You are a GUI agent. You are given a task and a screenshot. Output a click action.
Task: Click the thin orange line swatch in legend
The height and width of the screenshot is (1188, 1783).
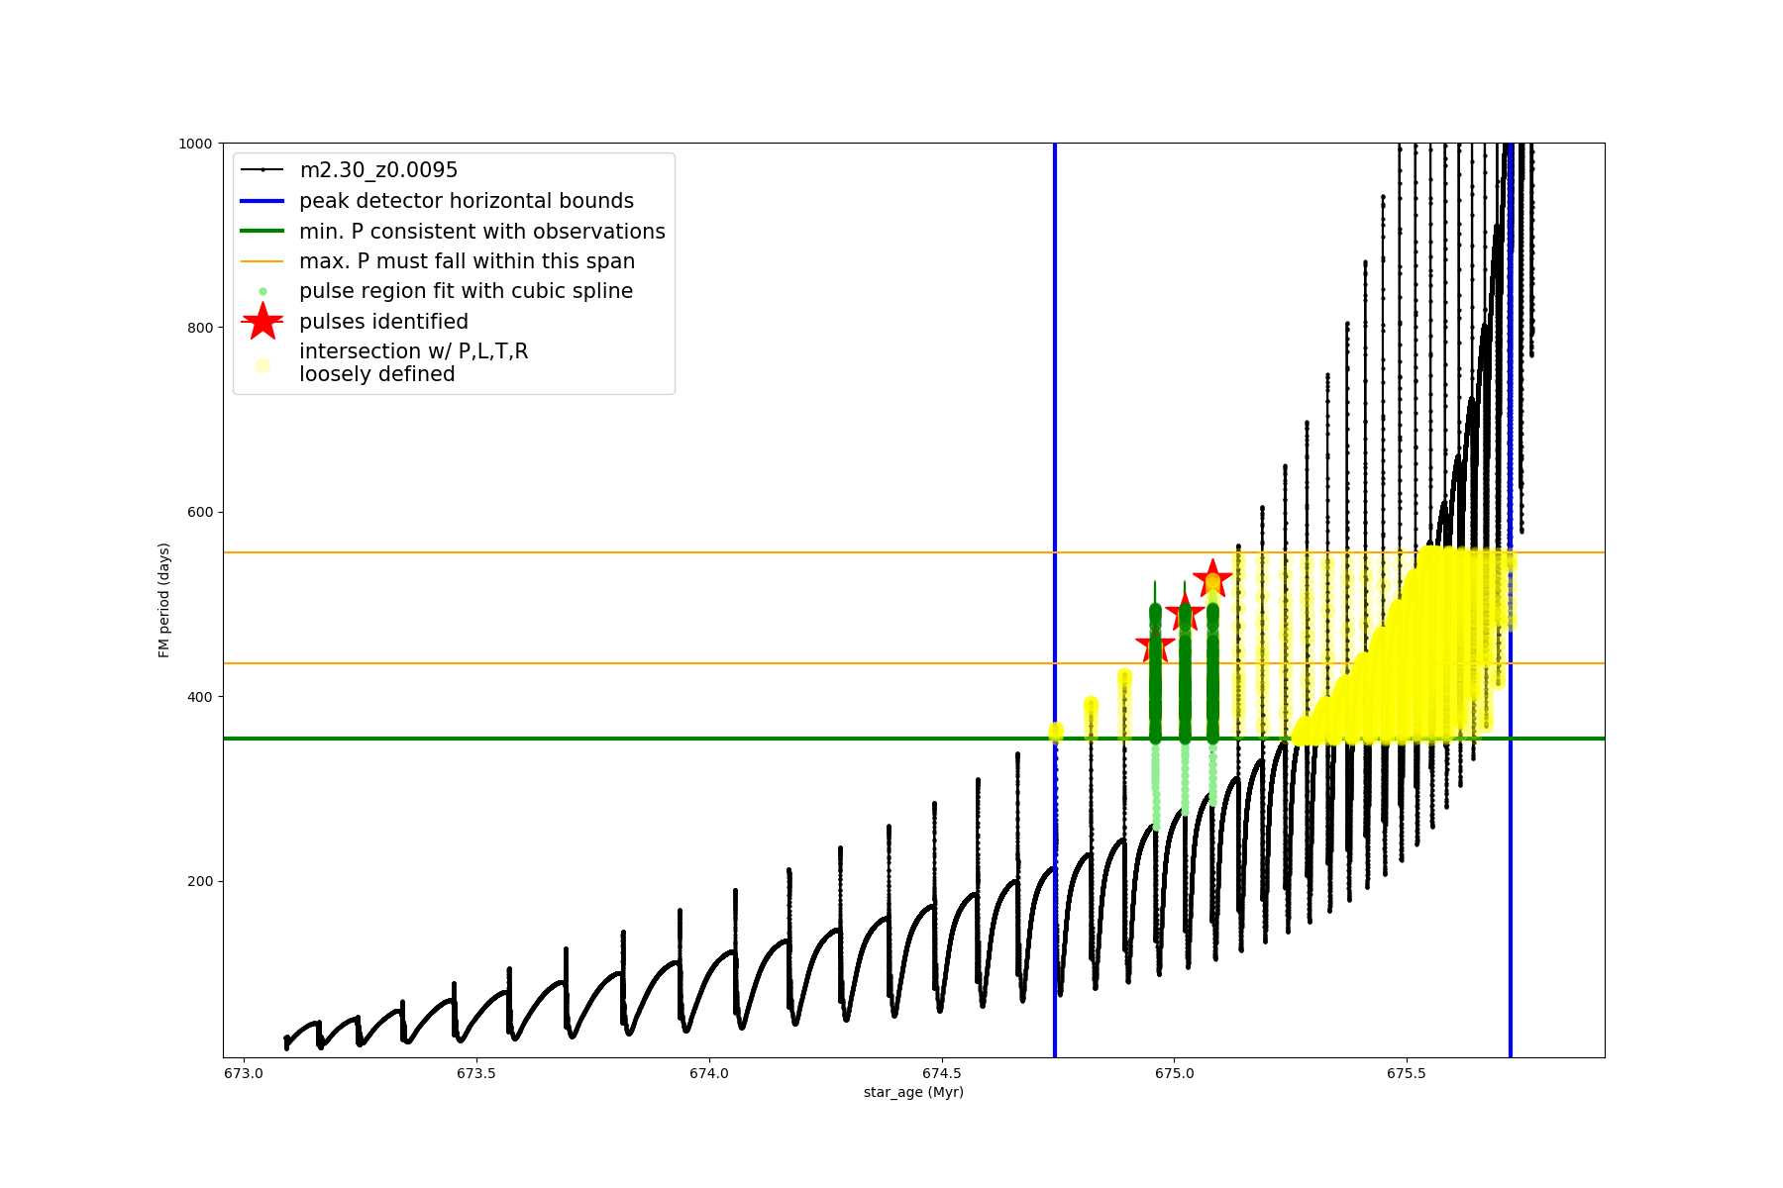point(262,261)
